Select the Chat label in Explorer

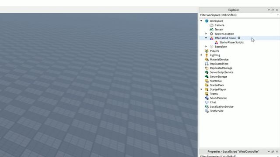point(213,102)
